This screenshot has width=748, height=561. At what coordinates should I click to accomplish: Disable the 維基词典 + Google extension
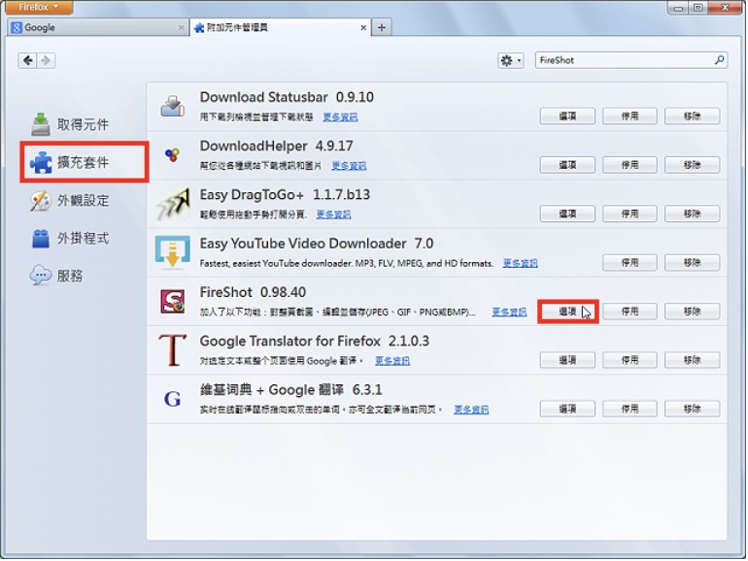click(x=629, y=409)
